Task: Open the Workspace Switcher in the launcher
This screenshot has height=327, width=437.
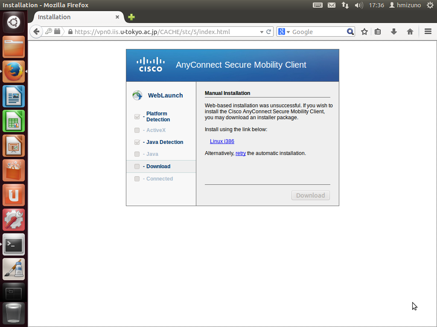Action: [x=14, y=293]
